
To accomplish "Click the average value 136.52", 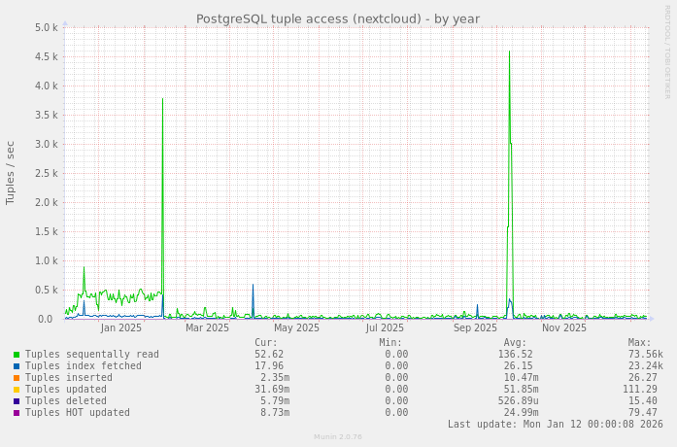I will click(x=515, y=354).
